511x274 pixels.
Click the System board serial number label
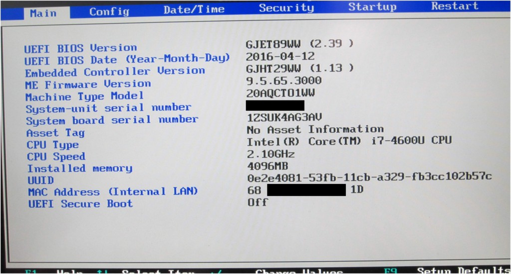(112, 120)
